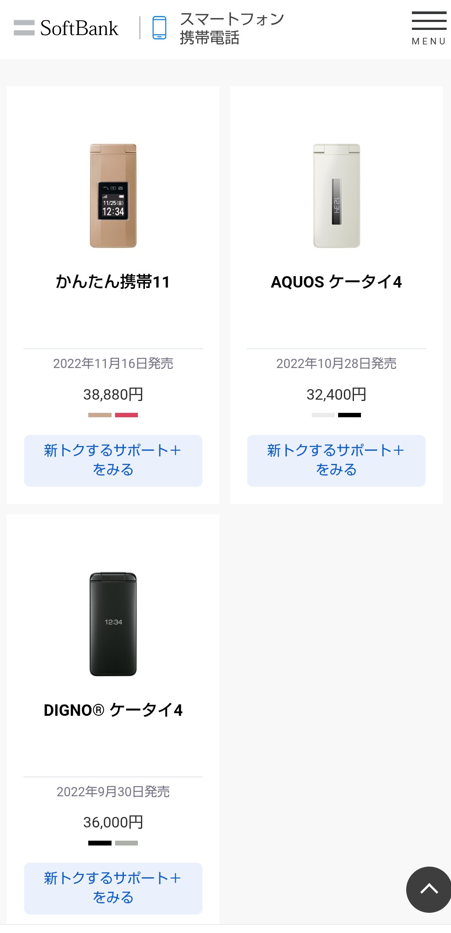Click the かんたん携帯11 phone image

pyautogui.click(x=113, y=196)
